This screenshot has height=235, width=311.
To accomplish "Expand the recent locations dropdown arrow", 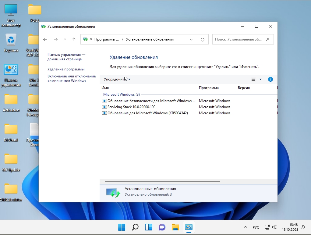I will (65, 39).
